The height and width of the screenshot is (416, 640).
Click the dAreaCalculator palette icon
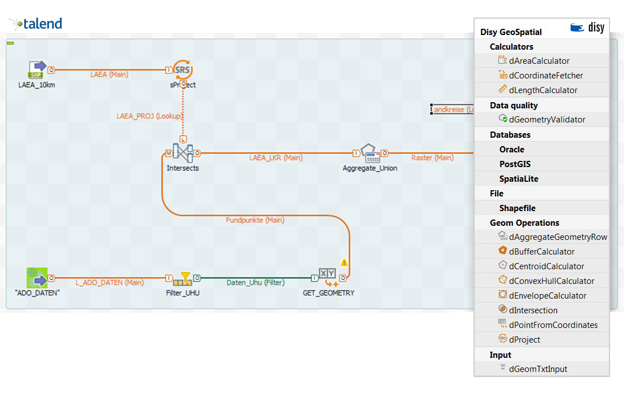502,60
